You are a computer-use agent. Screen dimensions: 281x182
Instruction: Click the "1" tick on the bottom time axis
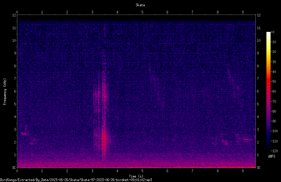click(42, 171)
